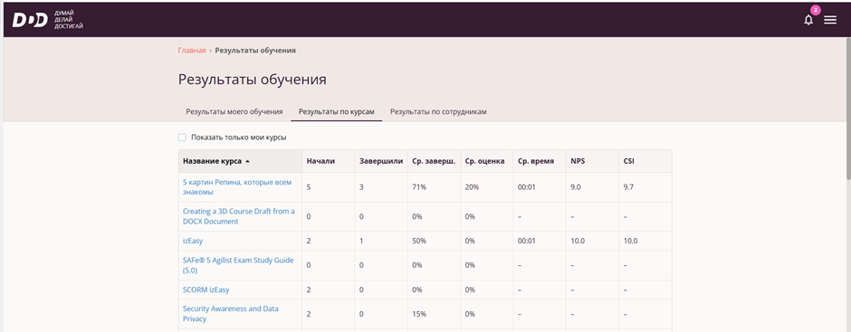Screen dimensions: 851x332
Task: Open SAFe 5 Agilist Exam Study Guide
Action: (238, 265)
